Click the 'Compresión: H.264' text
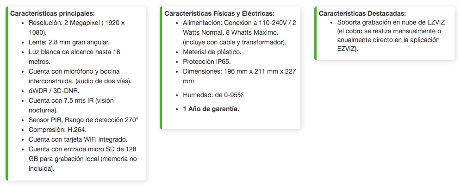461x187 pixels. 57,130
